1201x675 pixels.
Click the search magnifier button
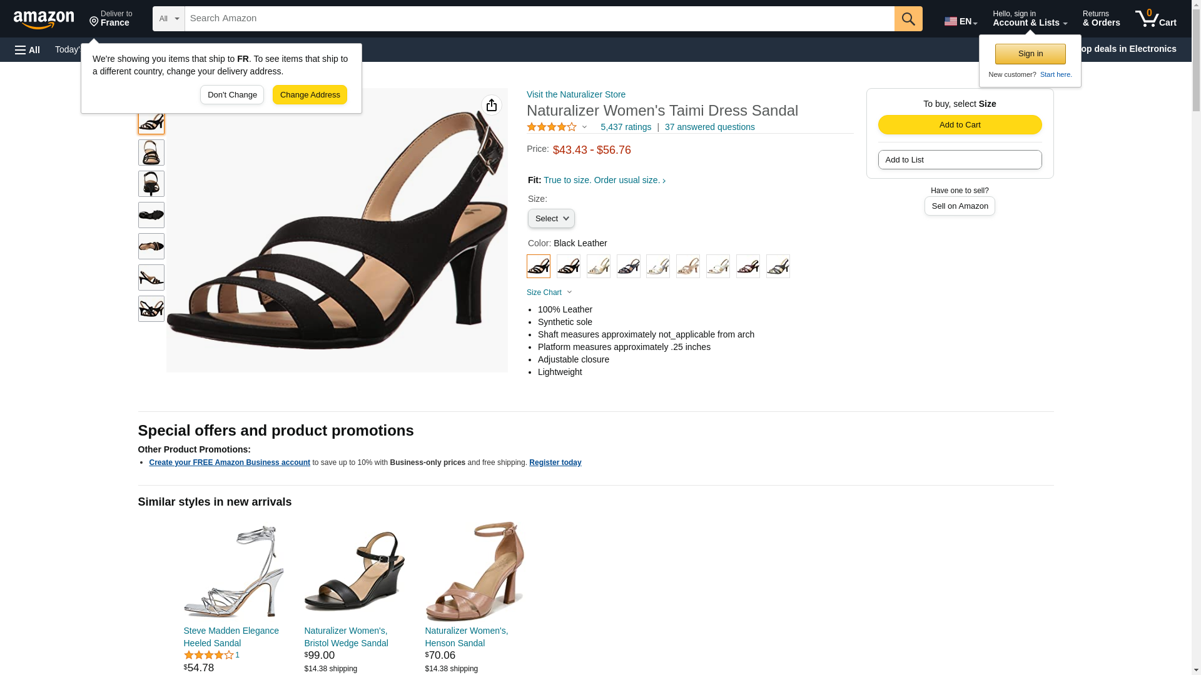point(908,19)
